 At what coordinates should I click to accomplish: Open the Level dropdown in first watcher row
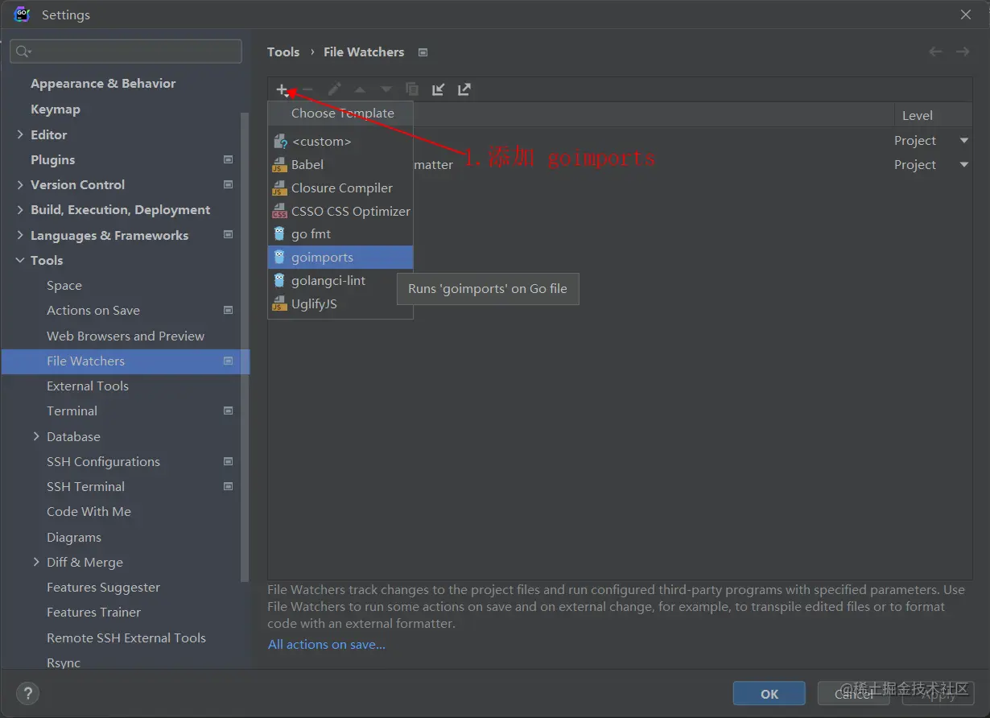pyautogui.click(x=963, y=141)
